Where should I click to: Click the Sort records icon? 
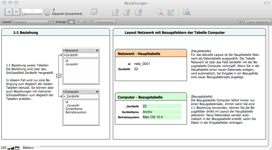click(x=171, y=12)
